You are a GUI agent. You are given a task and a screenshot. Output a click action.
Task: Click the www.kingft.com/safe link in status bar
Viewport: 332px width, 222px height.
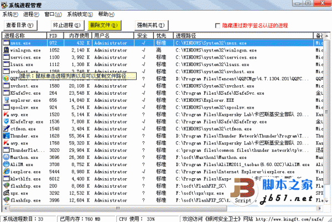[289, 219]
